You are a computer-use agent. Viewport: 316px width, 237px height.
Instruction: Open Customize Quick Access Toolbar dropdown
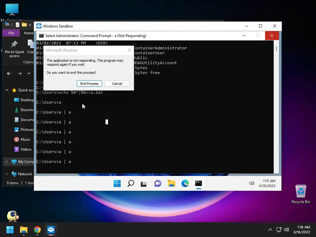[30, 25]
